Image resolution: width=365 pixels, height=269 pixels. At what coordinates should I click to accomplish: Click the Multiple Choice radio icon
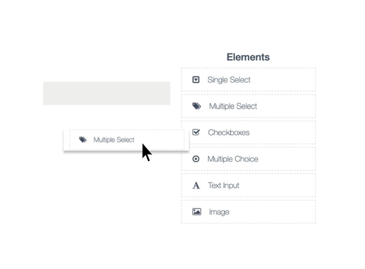(196, 159)
